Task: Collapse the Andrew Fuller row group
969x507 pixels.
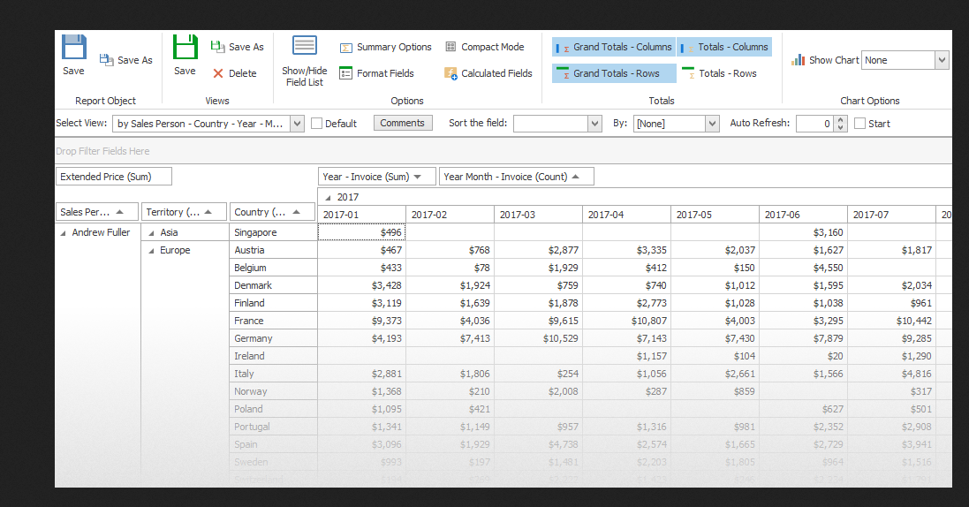Action: 63,233
